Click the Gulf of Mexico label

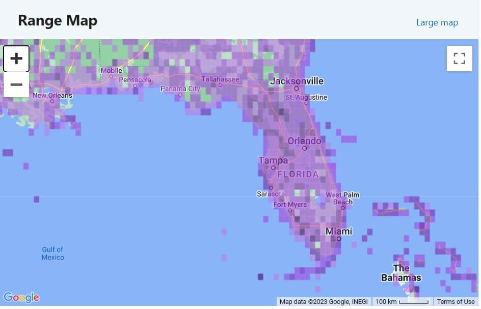click(x=53, y=254)
